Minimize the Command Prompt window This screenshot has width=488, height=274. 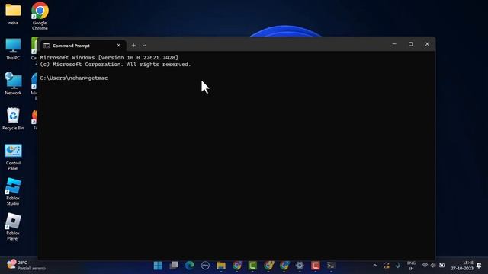tap(394, 44)
